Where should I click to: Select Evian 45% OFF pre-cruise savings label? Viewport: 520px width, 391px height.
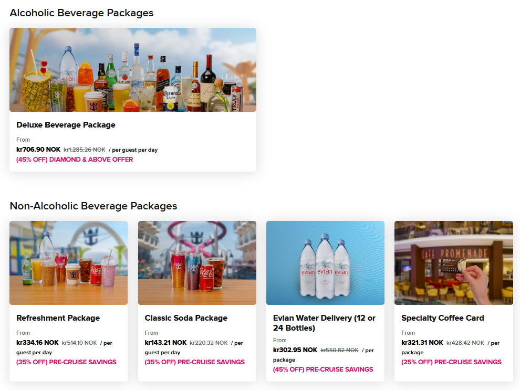pyautogui.click(x=323, y=369)
